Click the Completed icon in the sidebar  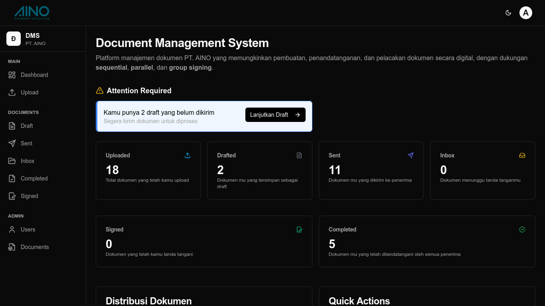coord(12,178)
